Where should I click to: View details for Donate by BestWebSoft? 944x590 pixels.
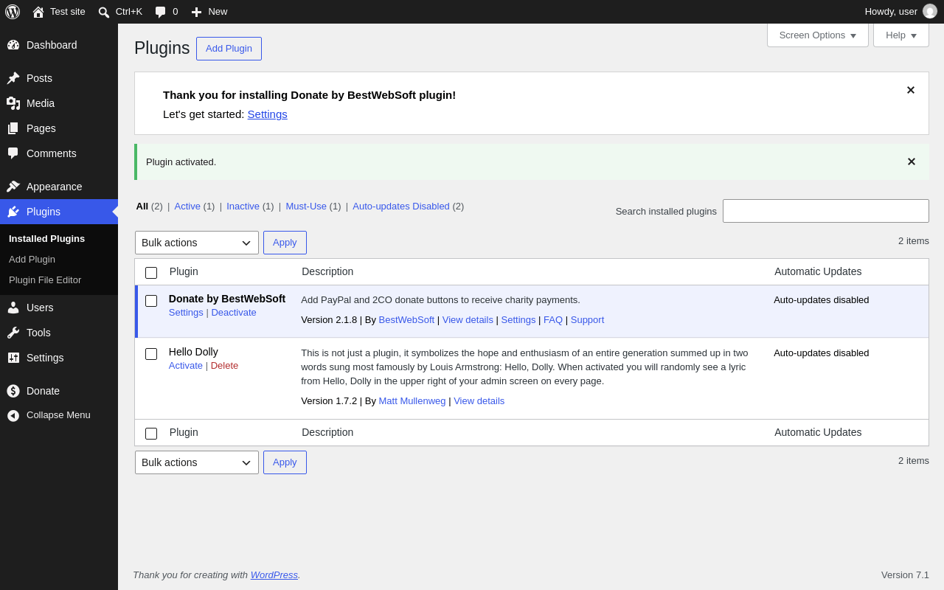click(x=468, y=320)
